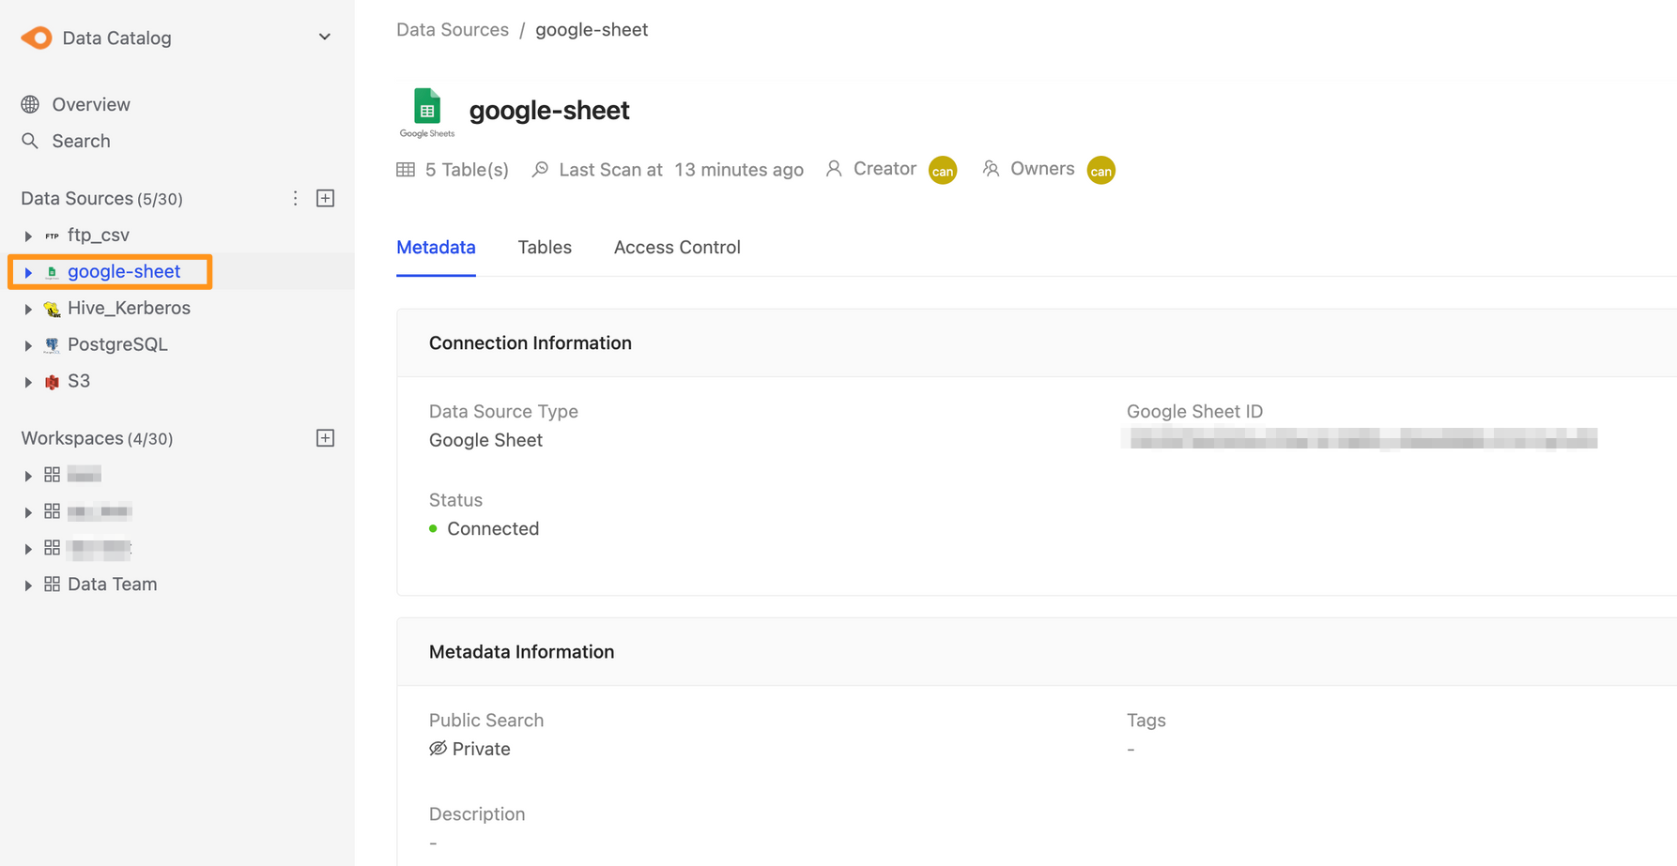The image size is (1677, 866).
Task: Click the Google Sheets icon in sidebar
Action: point(52,272)
